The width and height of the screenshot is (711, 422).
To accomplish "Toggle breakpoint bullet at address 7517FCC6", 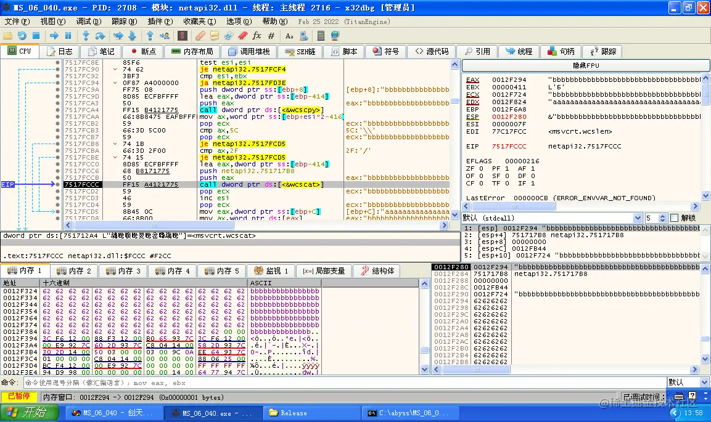I will pyautogui.click(x=57, y=171).
